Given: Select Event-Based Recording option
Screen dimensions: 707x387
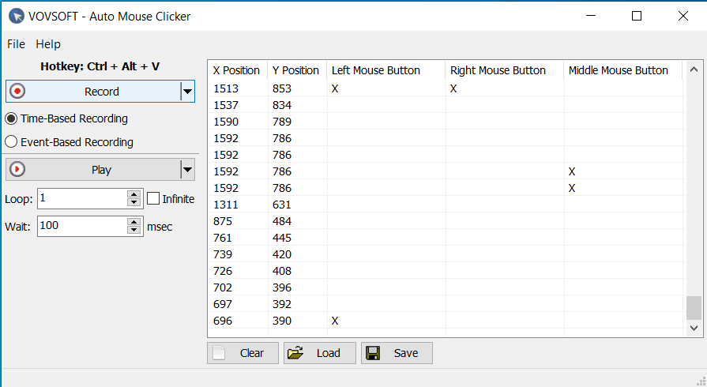Looking at the screenshot, I should (12, 142).
